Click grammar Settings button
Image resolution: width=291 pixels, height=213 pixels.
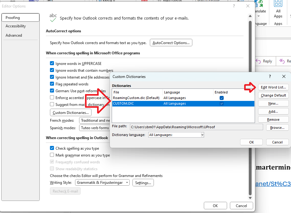(x=143, y=183)
